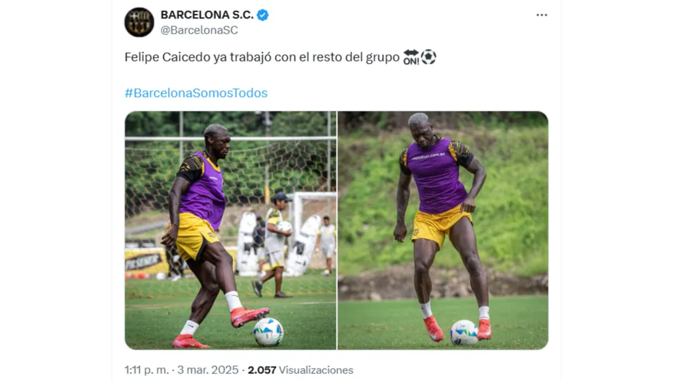Click the 1:11 p. m. timestamp
This screenshot has height=381, width=678.
pyautogui.click(x=146, y=370)
